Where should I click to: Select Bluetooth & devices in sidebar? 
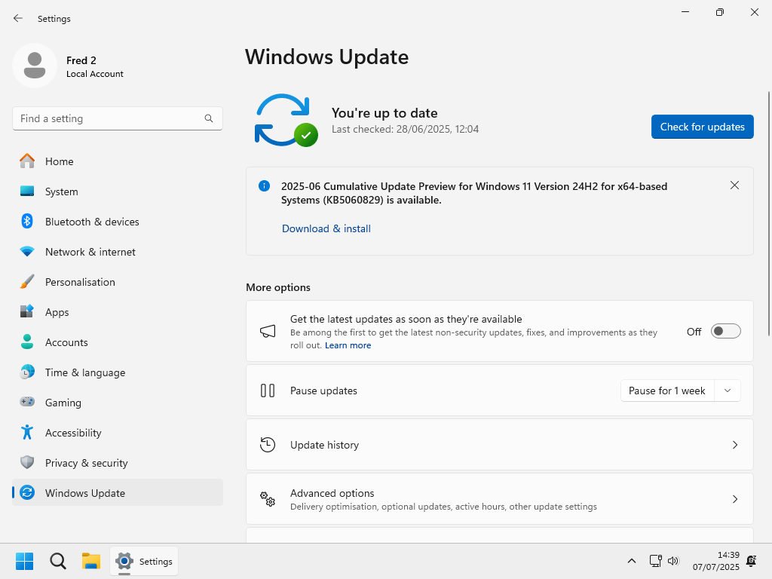tap(92, 222)
